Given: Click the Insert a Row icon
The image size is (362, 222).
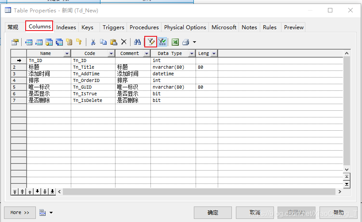Looking at the screenshot, I should (29, 42).
